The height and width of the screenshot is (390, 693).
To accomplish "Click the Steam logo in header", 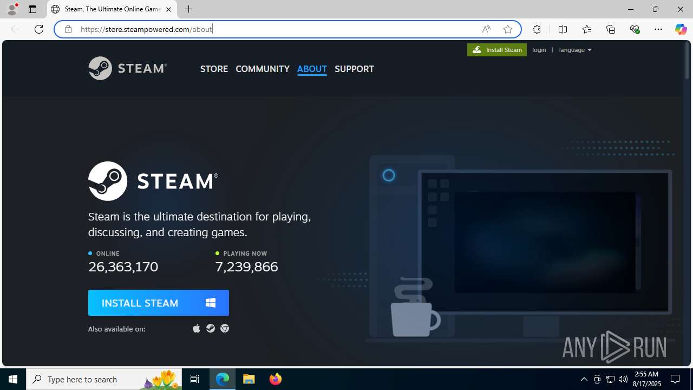I will coord(127,68).
